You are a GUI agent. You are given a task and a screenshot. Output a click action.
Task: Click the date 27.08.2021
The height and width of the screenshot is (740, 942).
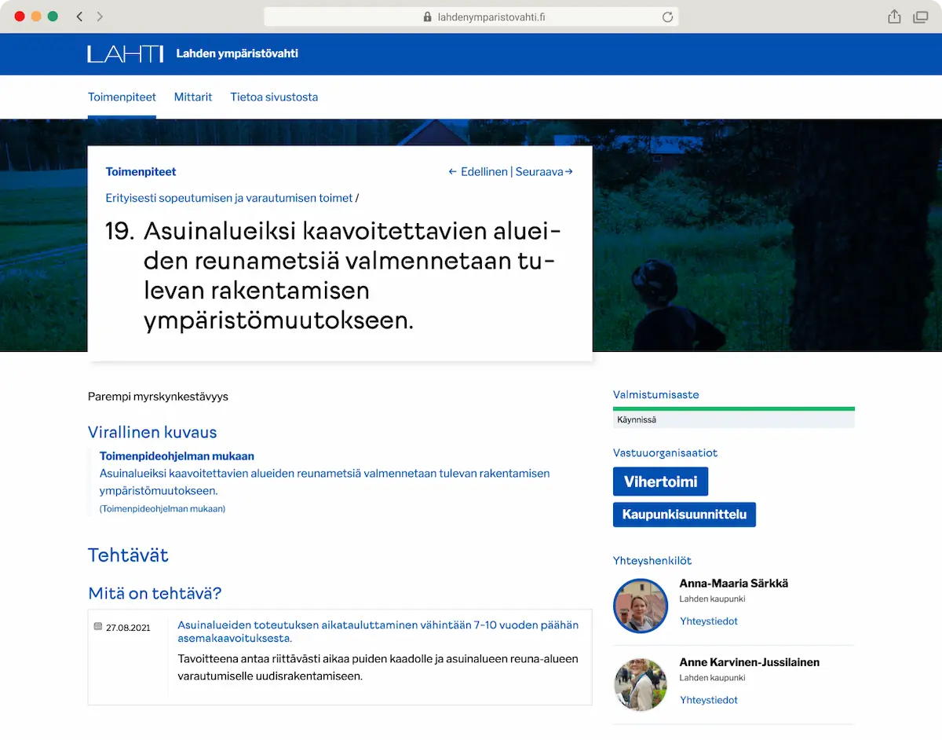[x=128, y=628]
